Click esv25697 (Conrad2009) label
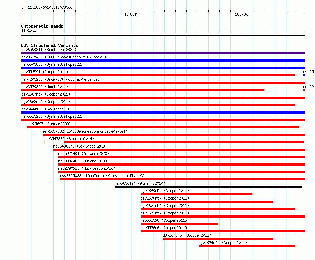 pos(48,124)
